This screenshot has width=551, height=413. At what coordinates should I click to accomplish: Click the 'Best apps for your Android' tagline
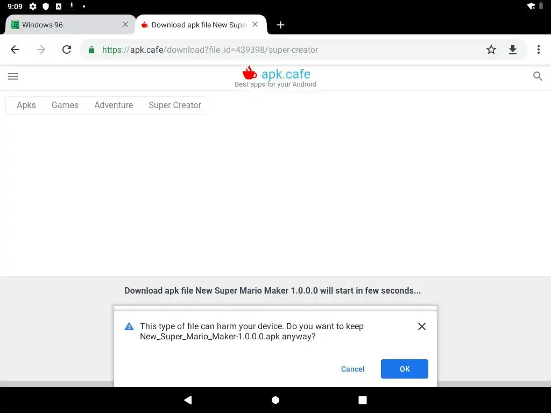click(275, 84)
